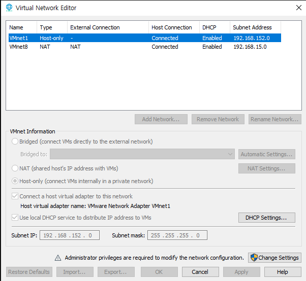Click the Host Connection column header

coord(174,27)
